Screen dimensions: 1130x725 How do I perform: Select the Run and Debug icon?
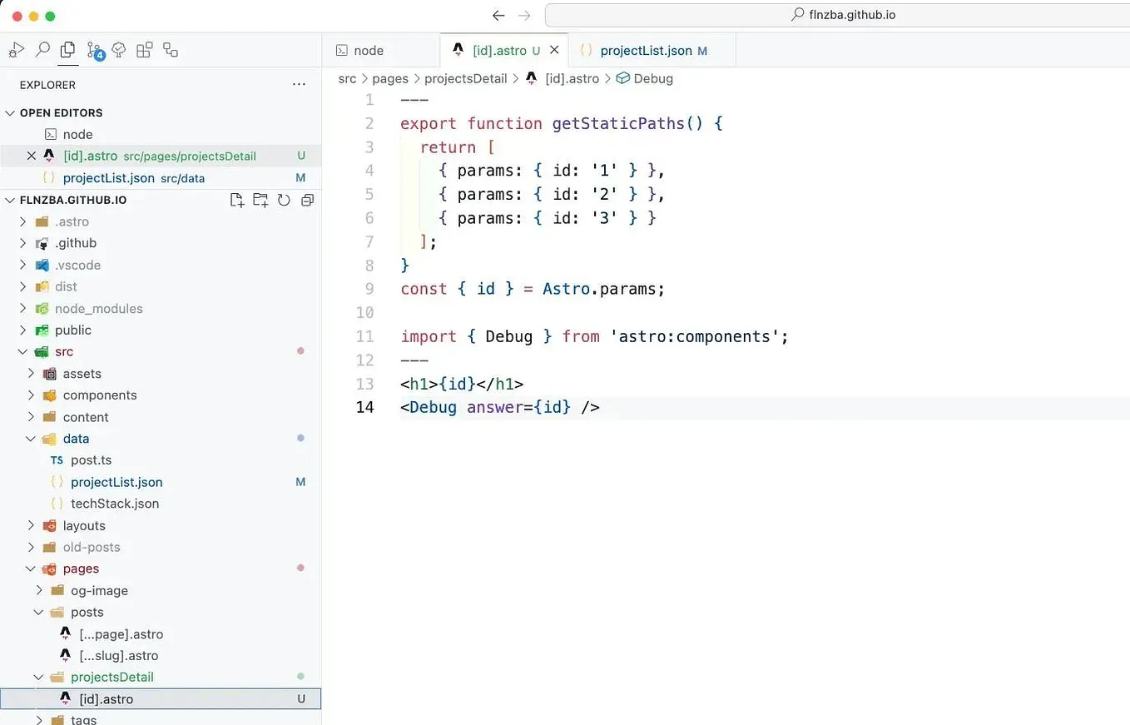pos(17,50)
